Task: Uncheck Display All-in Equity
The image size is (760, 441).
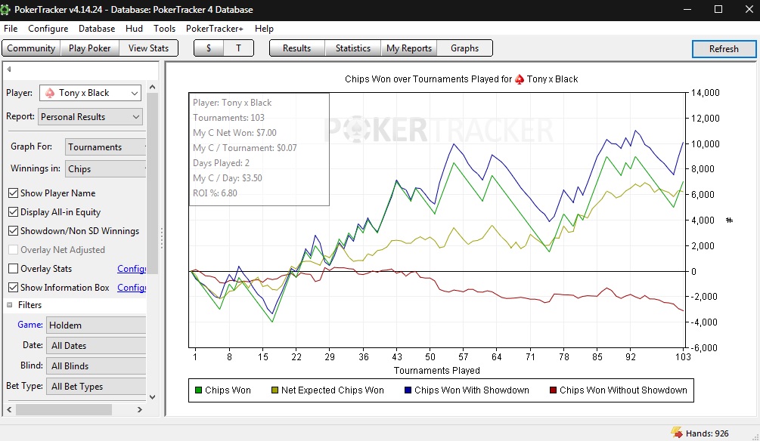Action: 14,212
